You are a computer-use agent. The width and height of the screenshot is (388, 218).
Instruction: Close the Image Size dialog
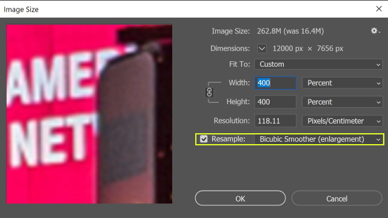click(x=378, y=9)
